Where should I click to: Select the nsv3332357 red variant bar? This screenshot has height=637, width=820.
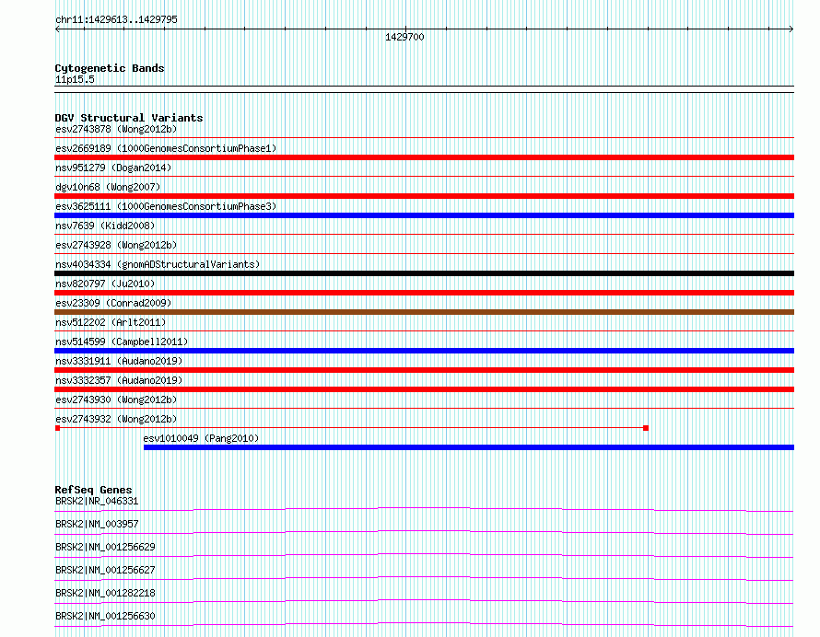point(424,389)
